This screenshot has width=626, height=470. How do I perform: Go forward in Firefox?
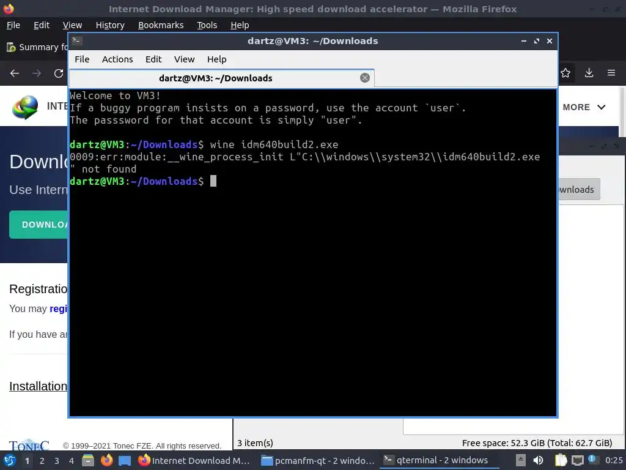click(x=37, y=73)
